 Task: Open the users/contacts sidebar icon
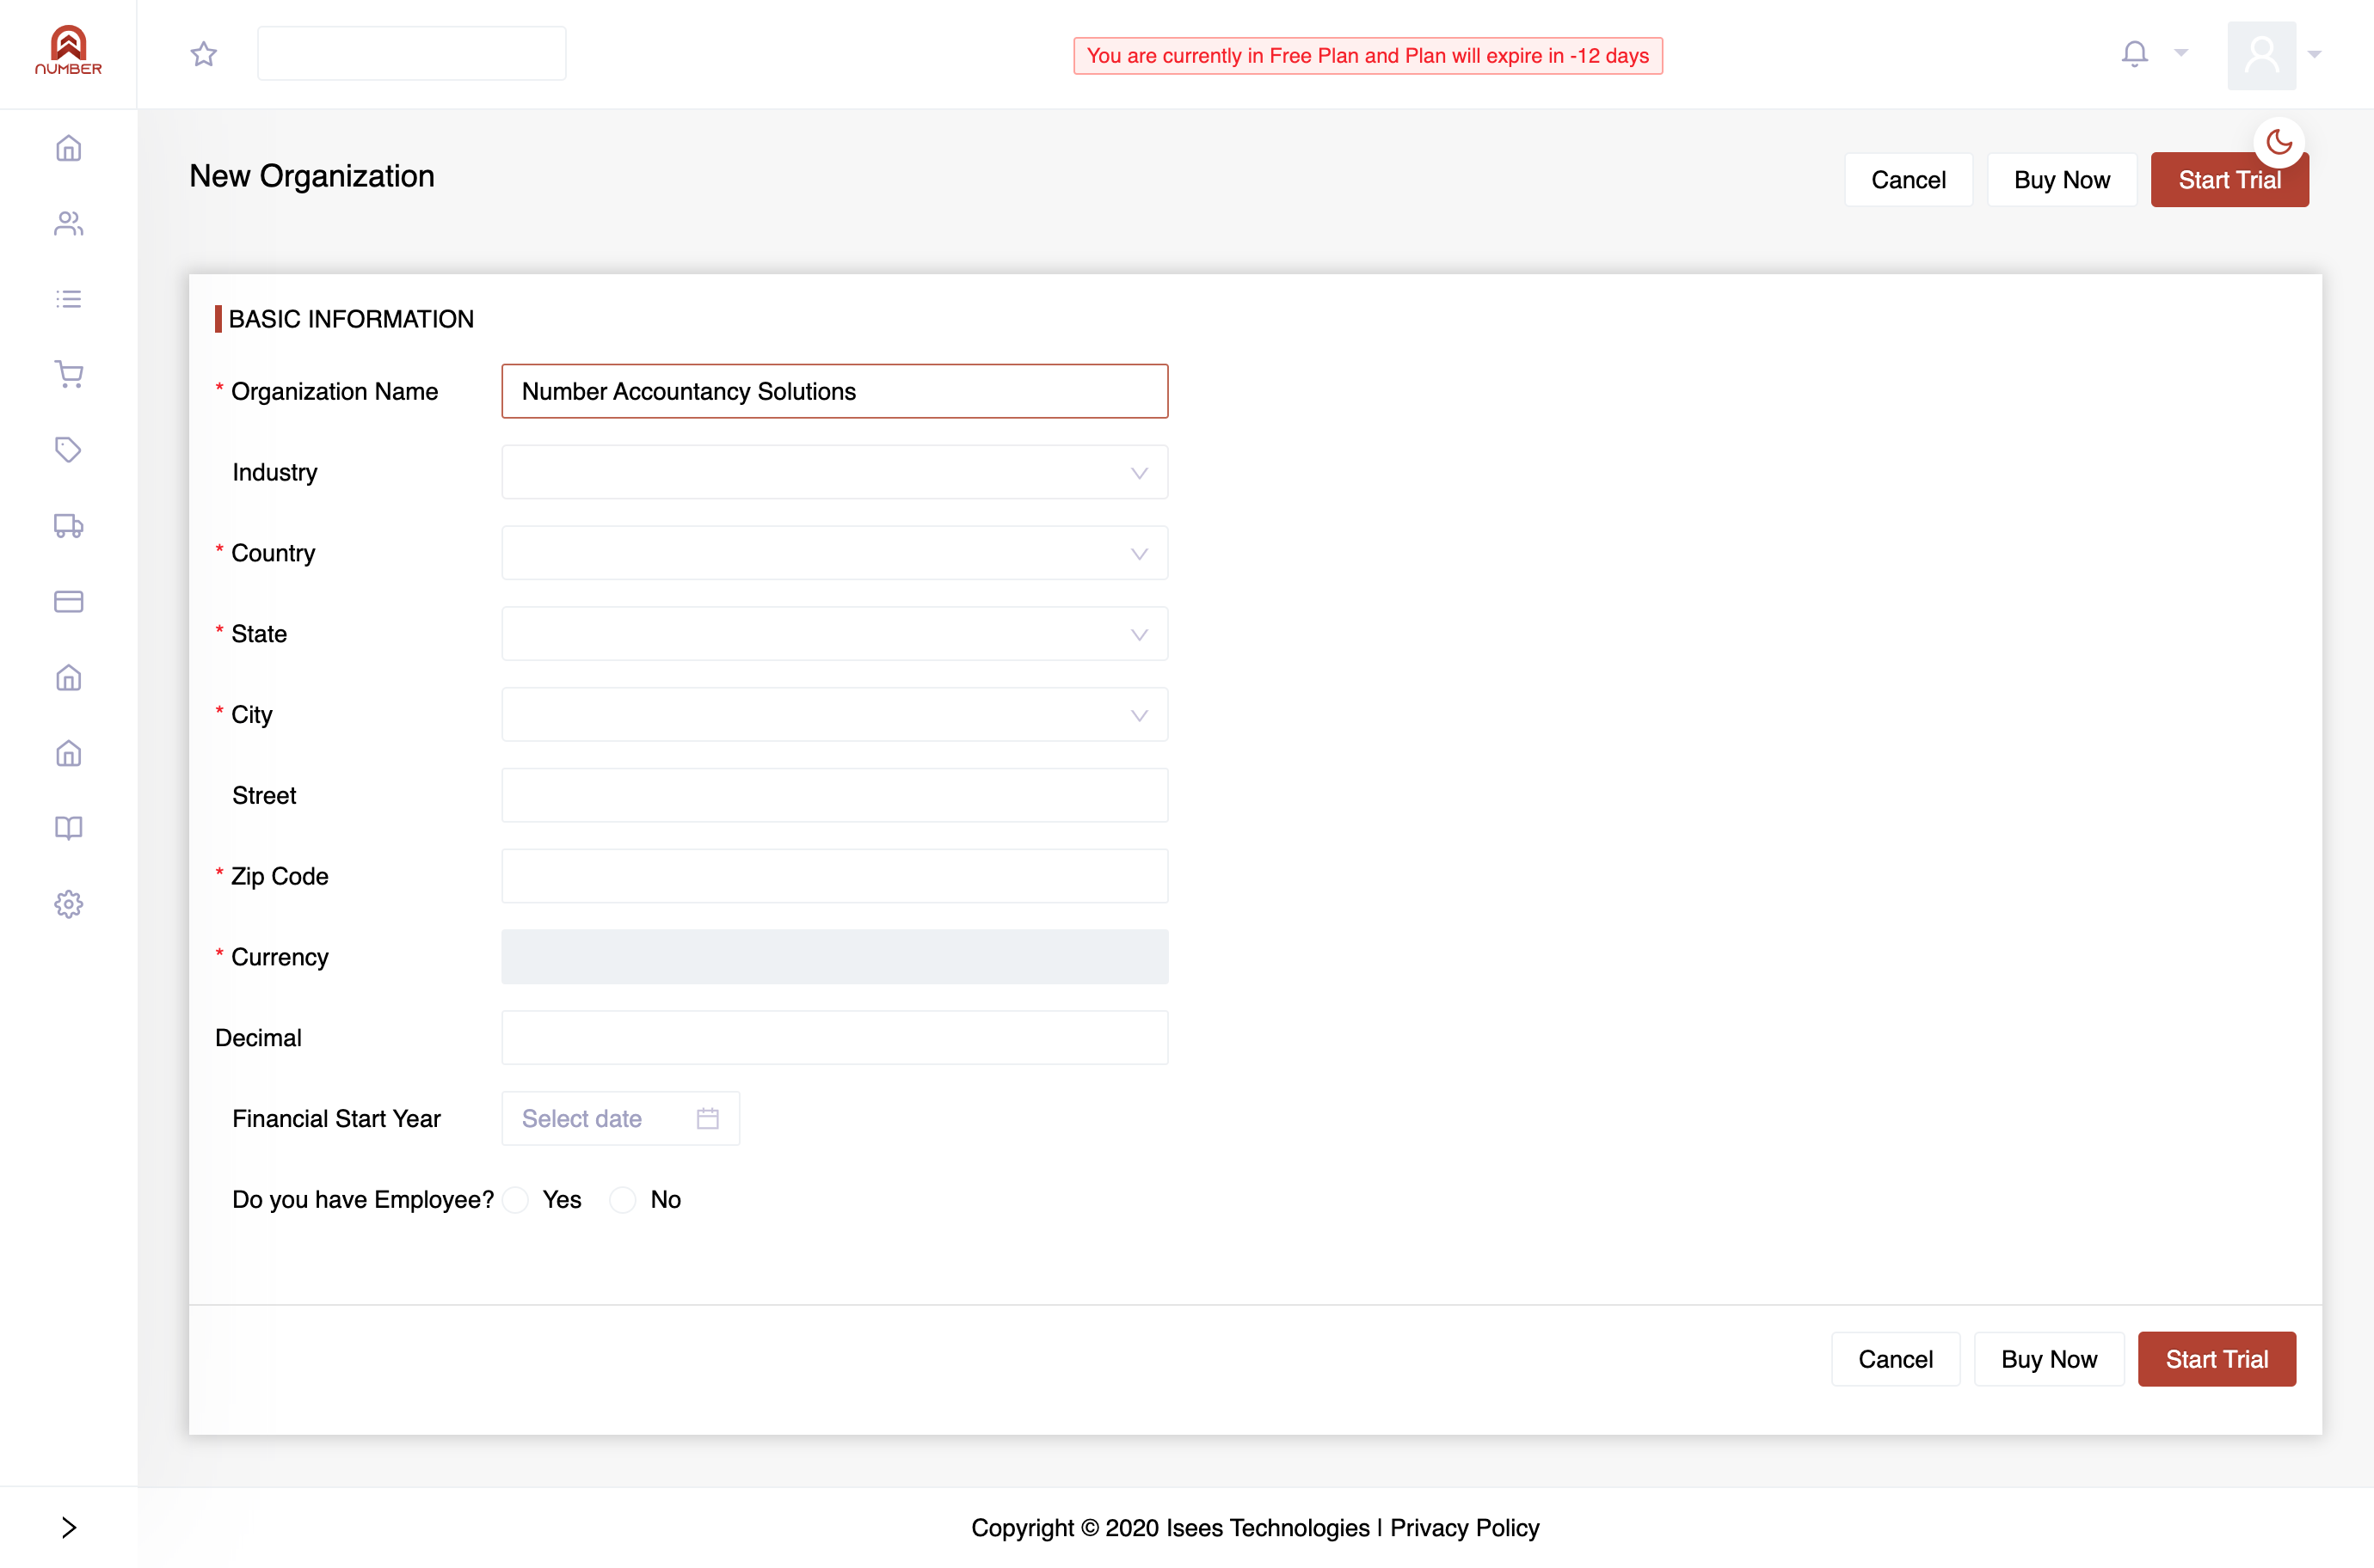click(68, 223)
